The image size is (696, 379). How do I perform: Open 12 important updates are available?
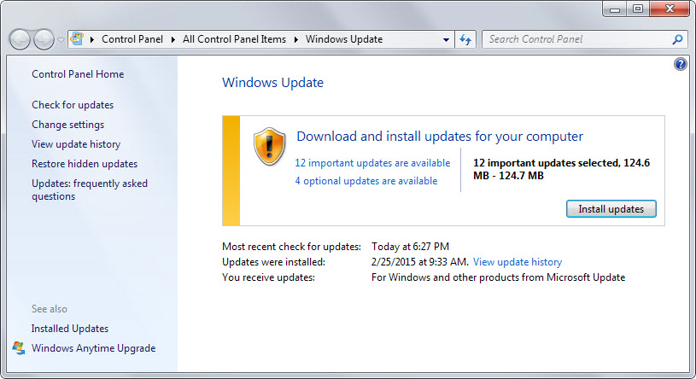click(x=372, y=163)
